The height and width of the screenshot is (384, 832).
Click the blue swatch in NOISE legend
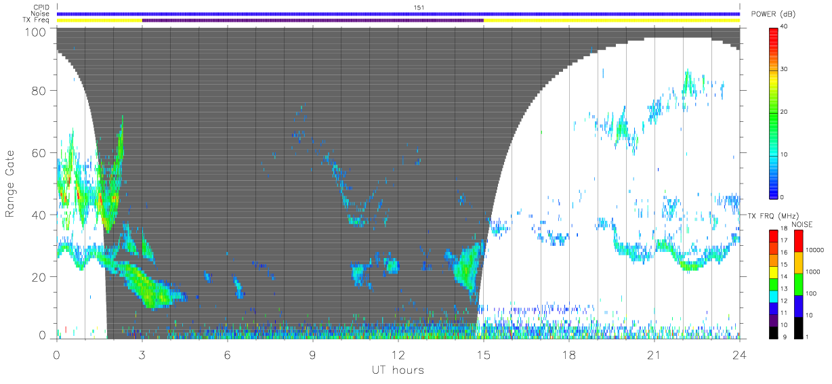tap(798, 305)
